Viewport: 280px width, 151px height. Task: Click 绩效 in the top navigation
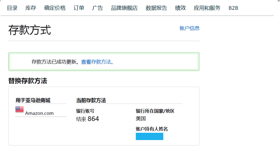click(x=180, y=8)
